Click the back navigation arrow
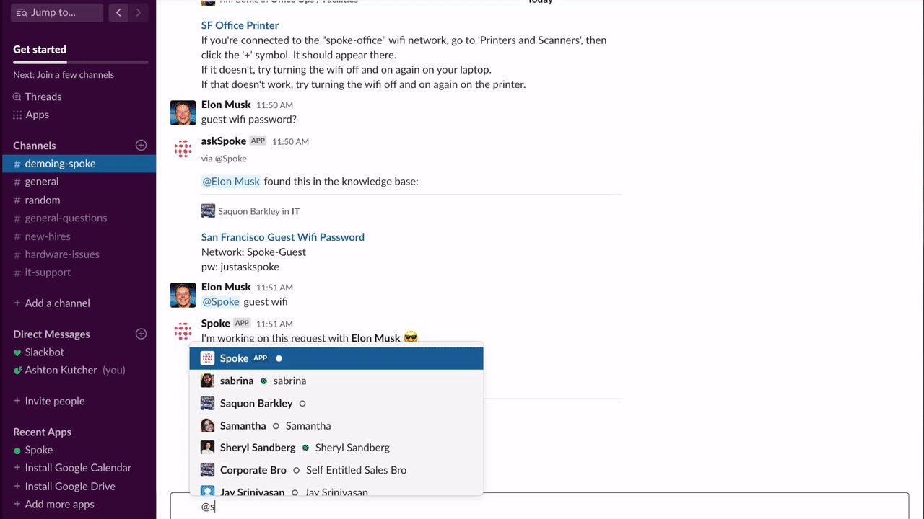The width and height of the screenshot is (924, 519). [118, 12]
